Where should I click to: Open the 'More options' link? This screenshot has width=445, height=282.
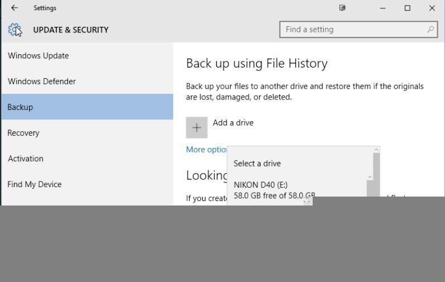pyautogui.click(x=206, y=150)
